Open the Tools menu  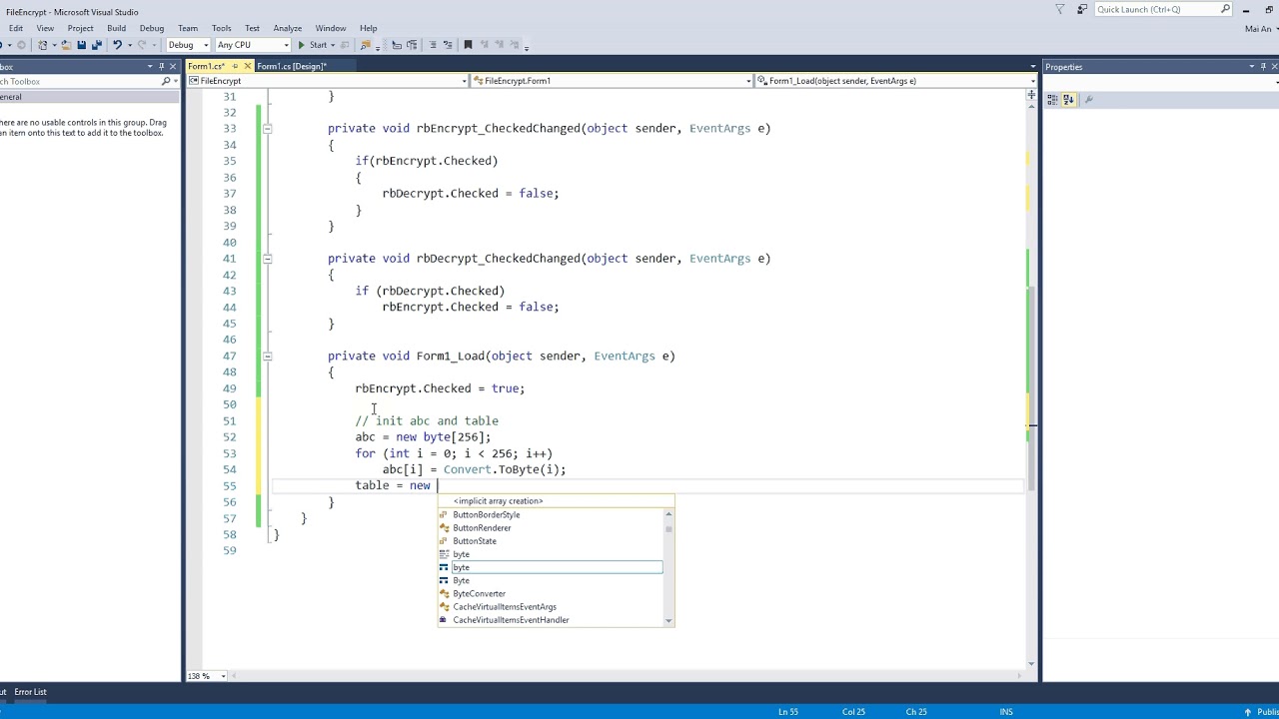click(222, 28)
